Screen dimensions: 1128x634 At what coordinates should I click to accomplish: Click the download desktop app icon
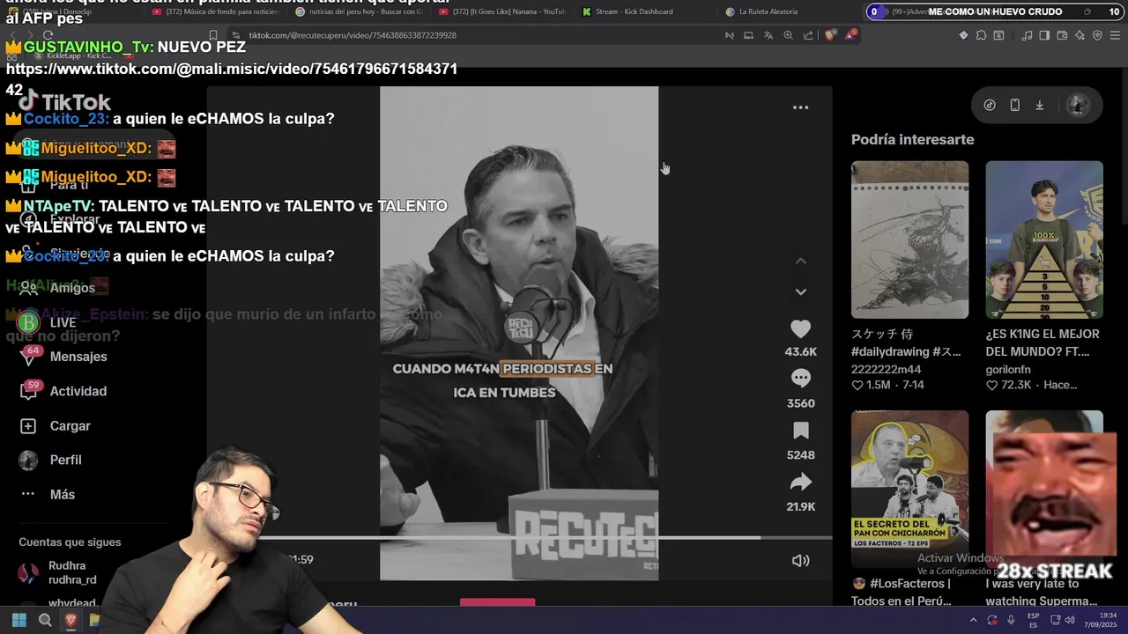click(1039, 105)
